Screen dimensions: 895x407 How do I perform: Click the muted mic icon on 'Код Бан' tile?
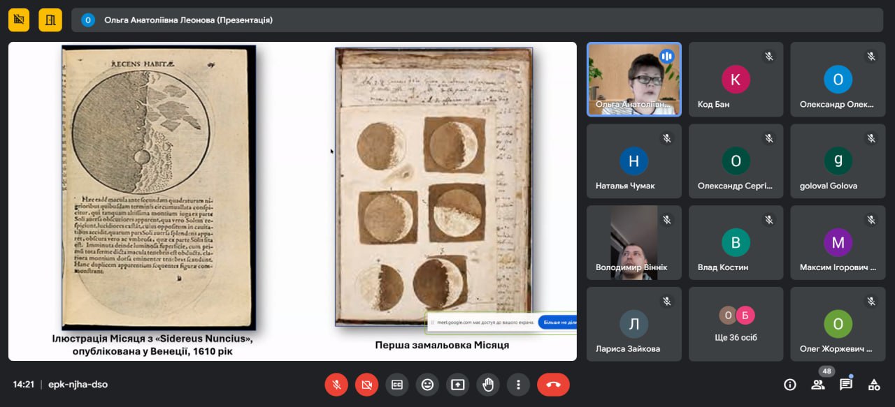click(x=768, y=57)
